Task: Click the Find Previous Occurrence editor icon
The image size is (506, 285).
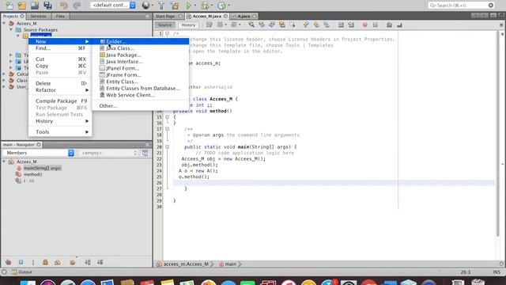Action: 262,25
